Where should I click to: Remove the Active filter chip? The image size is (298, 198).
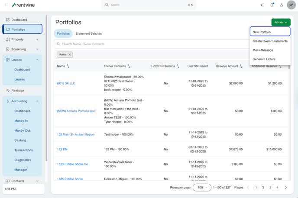coord(70,55)
